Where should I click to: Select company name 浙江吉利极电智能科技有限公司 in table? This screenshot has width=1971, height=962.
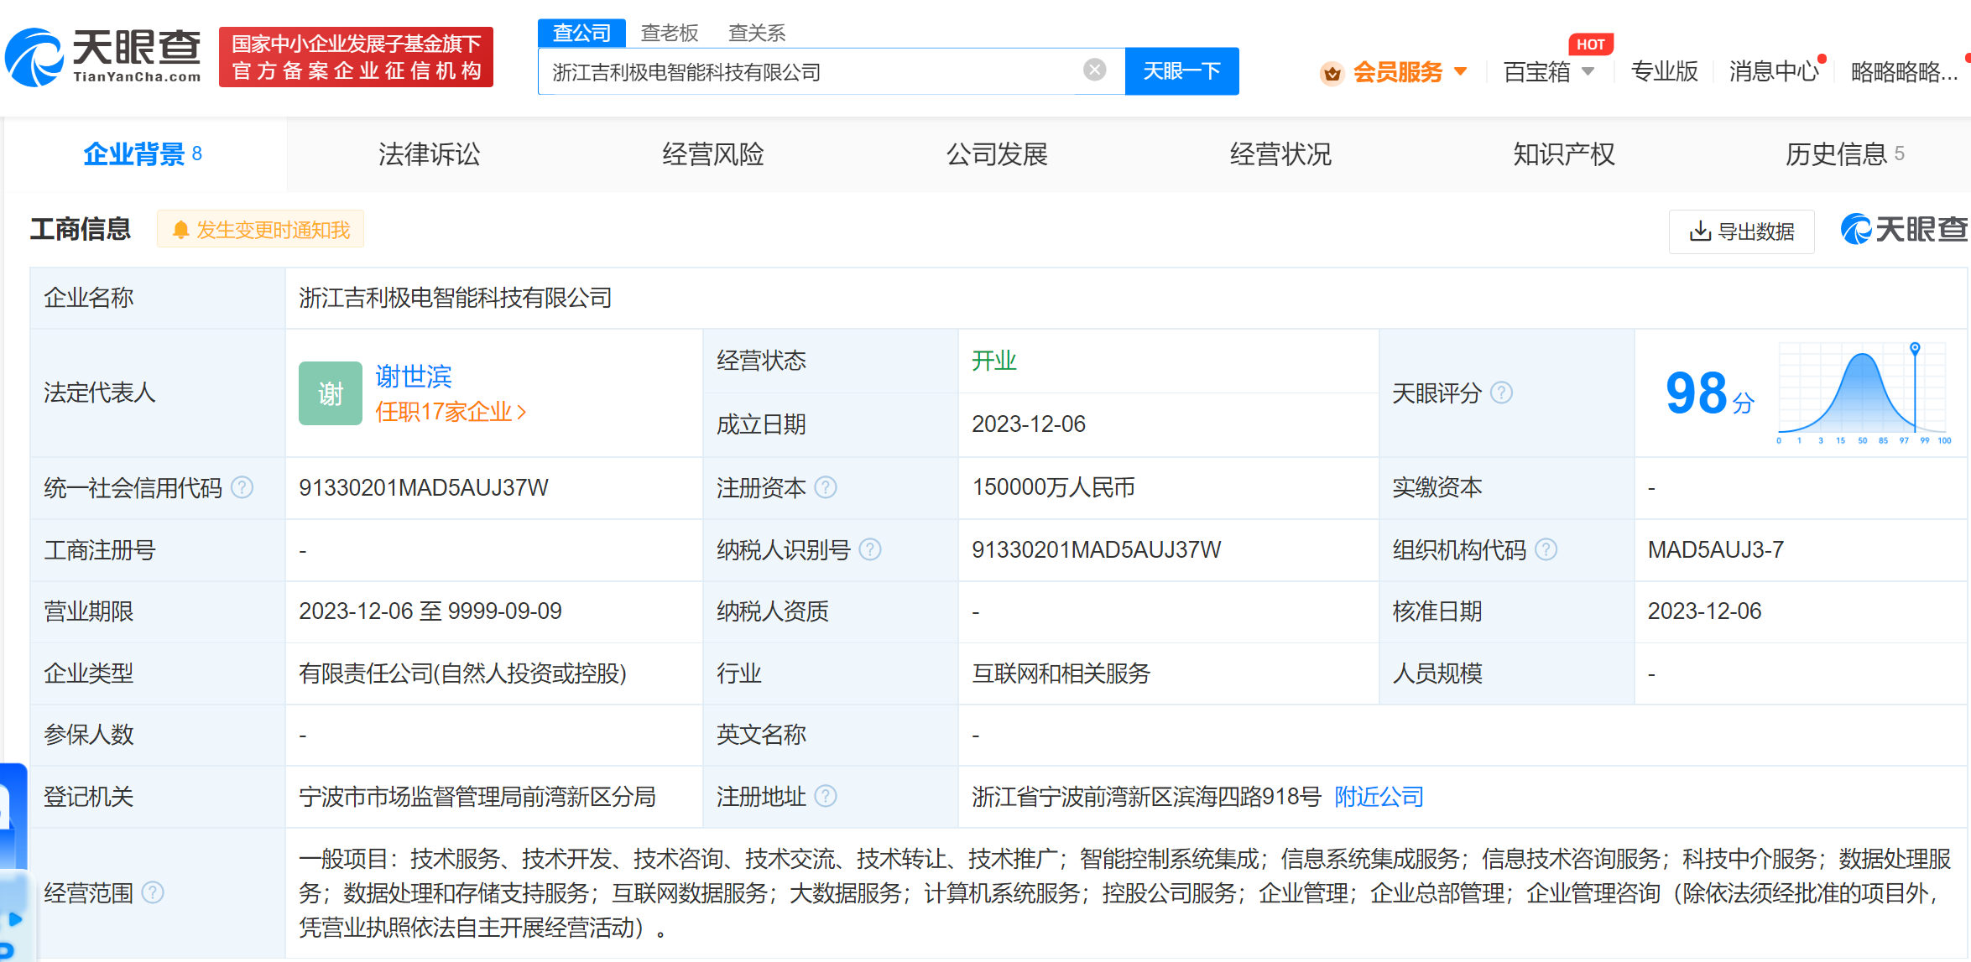(x=456, y=298)
